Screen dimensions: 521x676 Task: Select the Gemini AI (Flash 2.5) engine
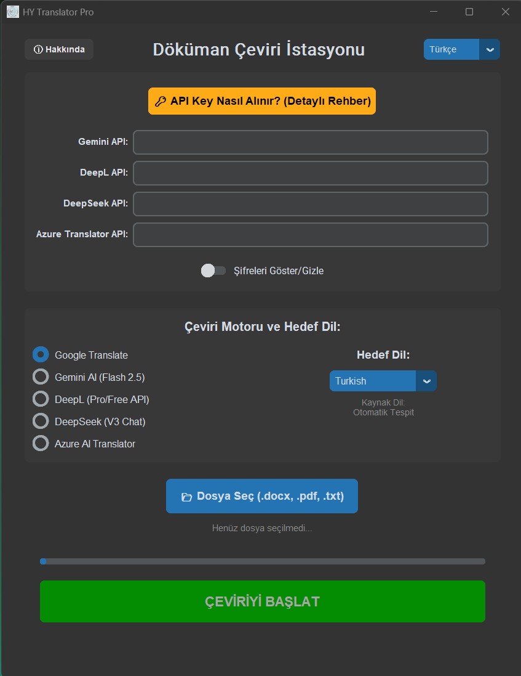tap(41, 377)
